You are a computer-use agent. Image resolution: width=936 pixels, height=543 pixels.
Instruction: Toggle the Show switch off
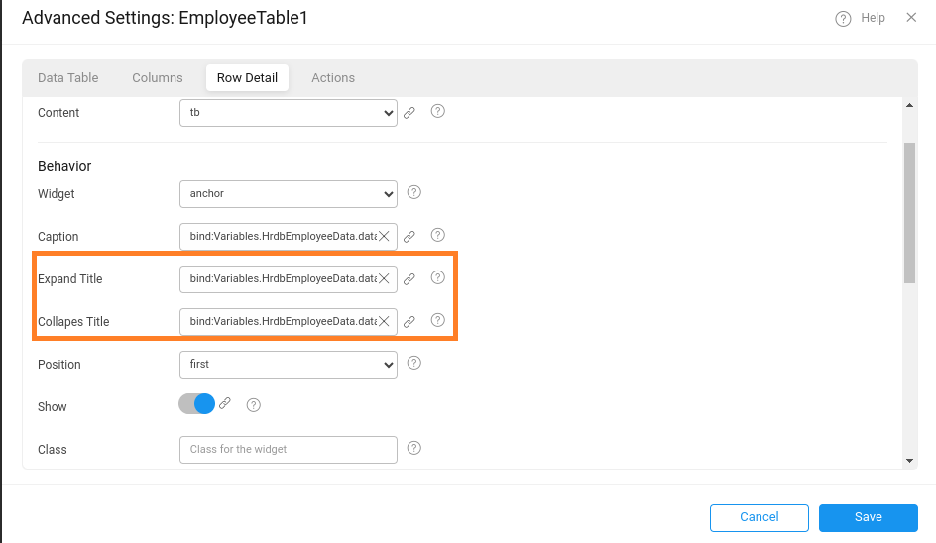(x=197, y=404)
